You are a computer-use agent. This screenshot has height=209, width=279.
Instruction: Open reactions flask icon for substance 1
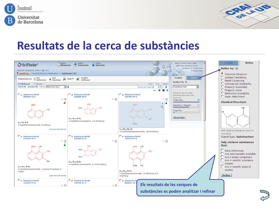65,103
